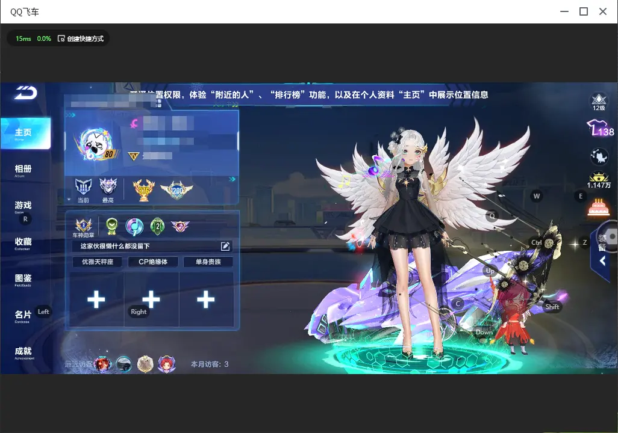Screen dimensions: 618x433
Task: Click the birthday cake icon
Action: tap(599, 207)
